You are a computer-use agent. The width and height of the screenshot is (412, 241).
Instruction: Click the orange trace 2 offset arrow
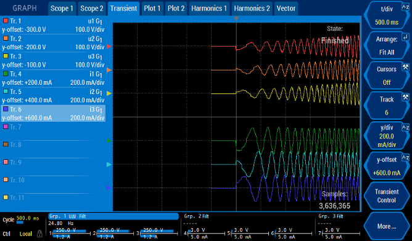point(109,70)
